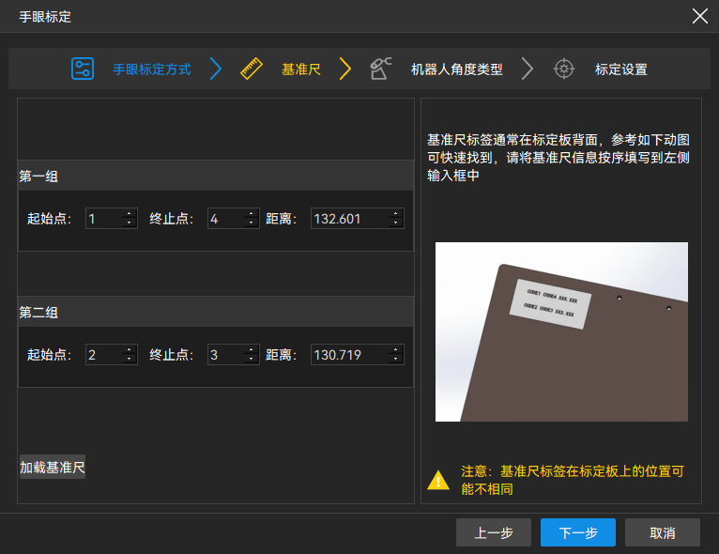Click 下一步 to proceed
This screenshot has height=554, width=719.
tap(578, 532)
